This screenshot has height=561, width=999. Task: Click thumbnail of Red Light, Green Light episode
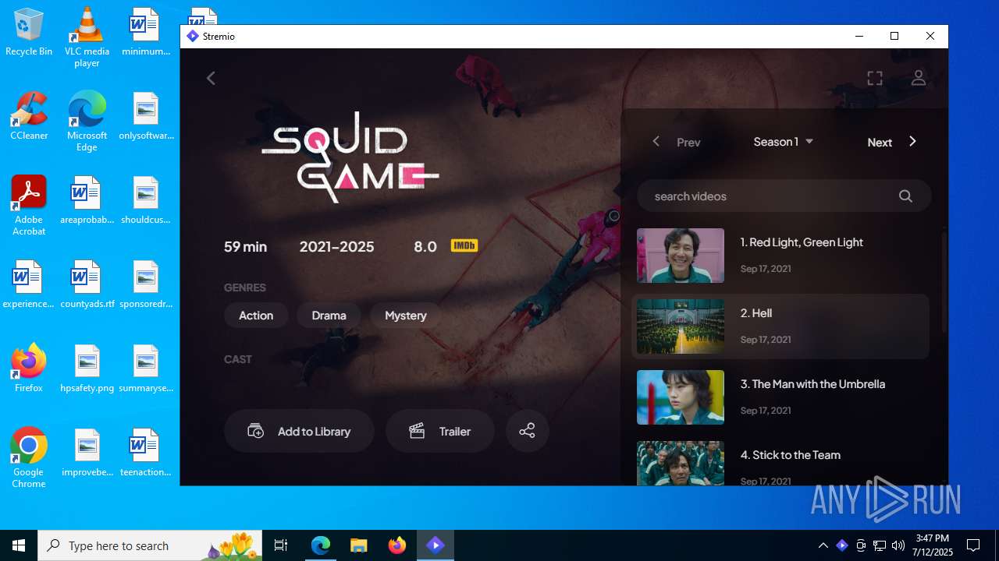[681, 256]
